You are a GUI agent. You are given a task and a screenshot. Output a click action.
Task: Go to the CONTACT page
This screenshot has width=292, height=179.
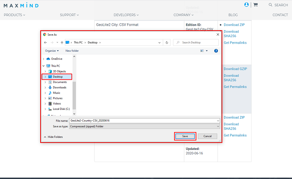(280, 15)
